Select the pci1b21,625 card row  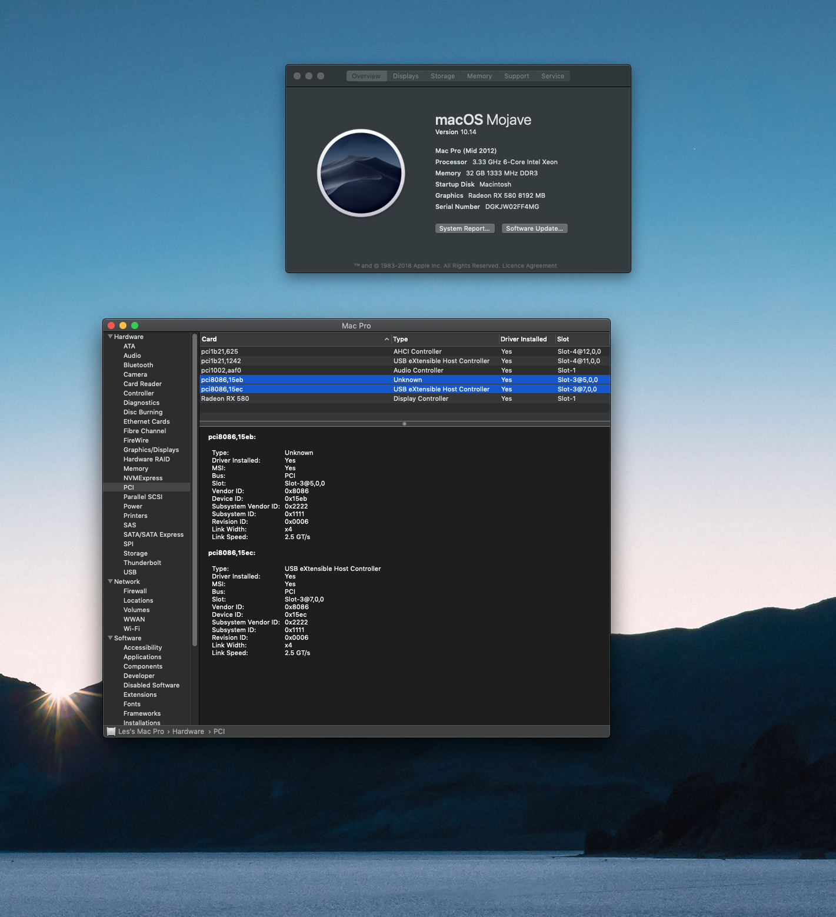405,351
